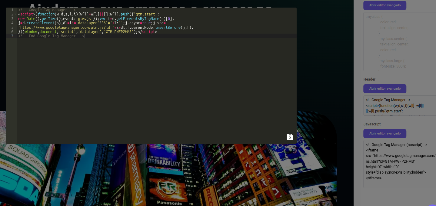Click the googletagmanager.com URL string in editor
This screenshot has height=206, width=436.
tap(61, 27)
